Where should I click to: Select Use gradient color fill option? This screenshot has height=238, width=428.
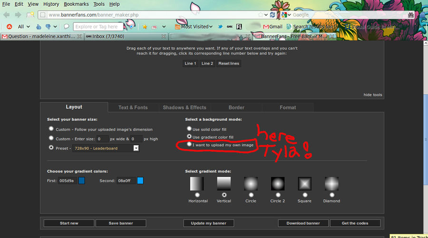click(x=189, y=136)
